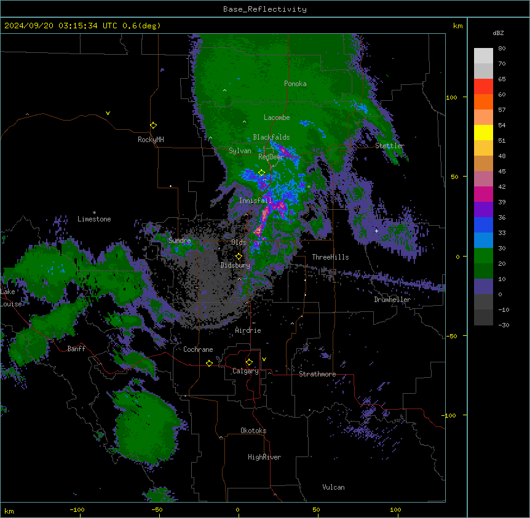The image size is (530, 518).
Task: Click the Limestone label
Action: pyautogui.click(x=94, y=219)
